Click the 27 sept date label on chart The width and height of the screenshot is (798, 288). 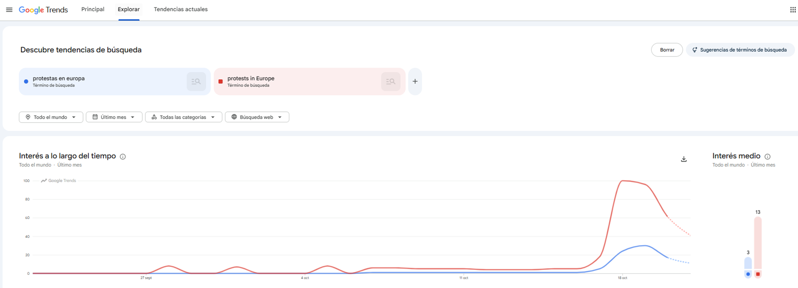click(x=146, y=278)
